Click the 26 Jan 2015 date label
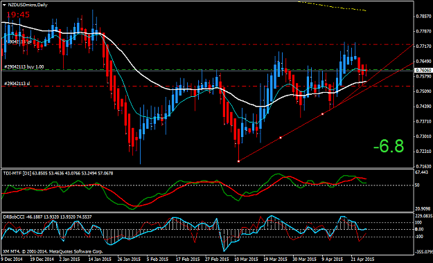The image size is (433, 263). coord(129,259)
